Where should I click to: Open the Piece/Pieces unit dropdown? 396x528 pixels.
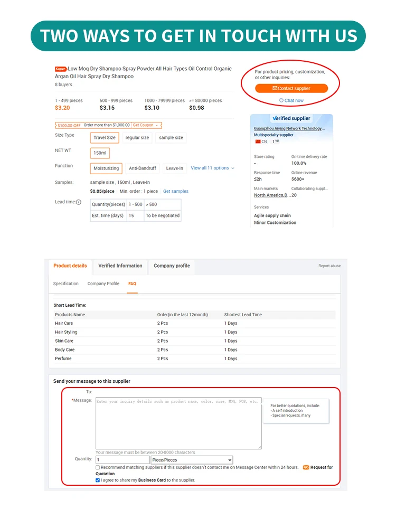point(192,460)
